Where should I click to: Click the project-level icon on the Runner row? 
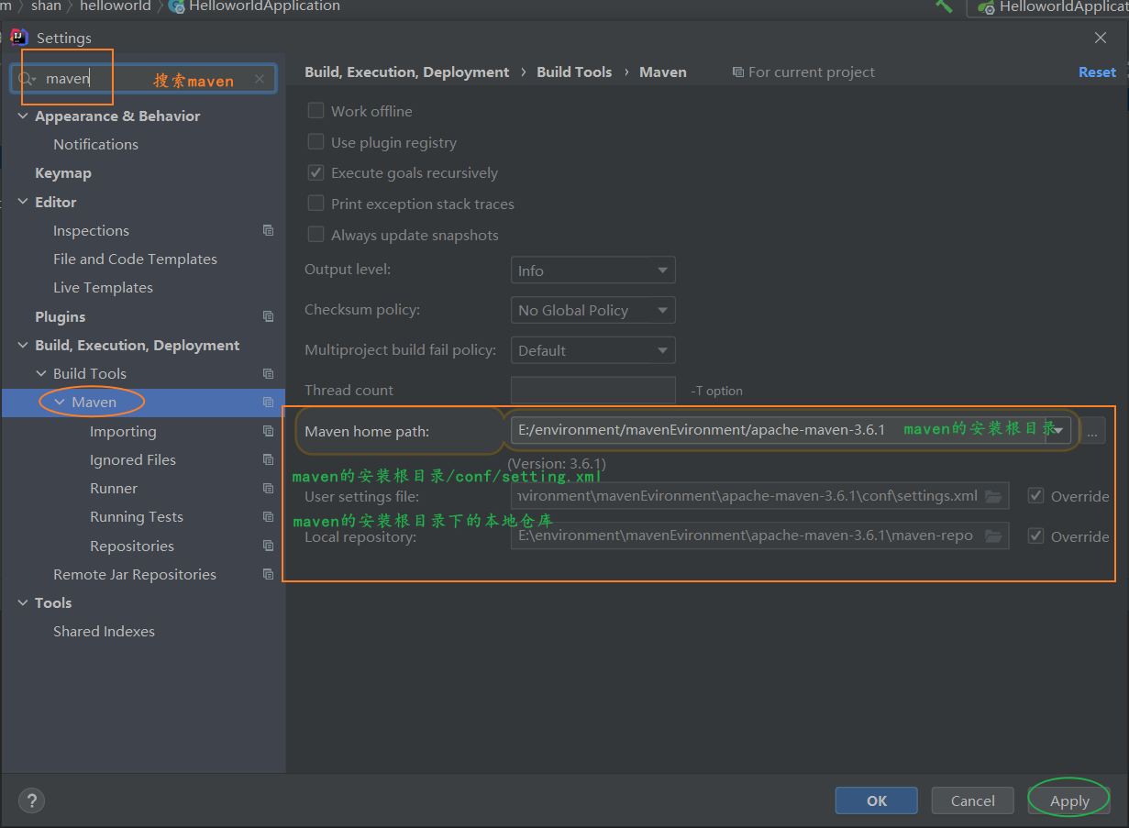click(x=268, y=488)
